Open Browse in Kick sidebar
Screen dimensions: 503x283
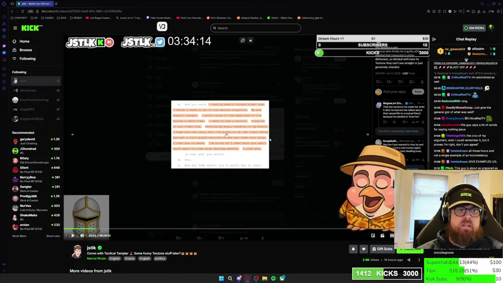pyautogui.click(x=26, y=50)
